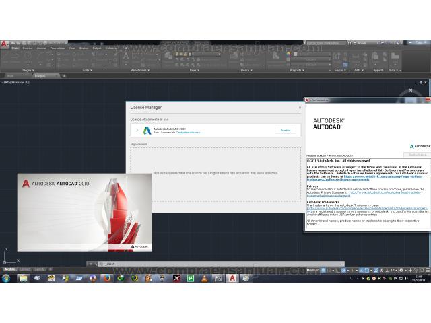431x323 pixels.
Task: Open File Explorer from the taskbar
Action: 24,278
